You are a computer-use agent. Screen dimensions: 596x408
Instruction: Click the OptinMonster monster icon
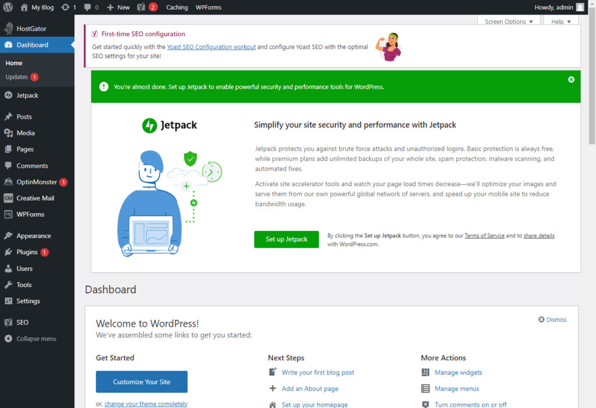(x=8, y=182)
